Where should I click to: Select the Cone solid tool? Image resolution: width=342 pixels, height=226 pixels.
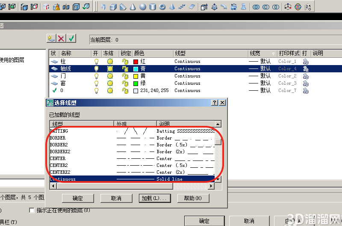point(133,7)
